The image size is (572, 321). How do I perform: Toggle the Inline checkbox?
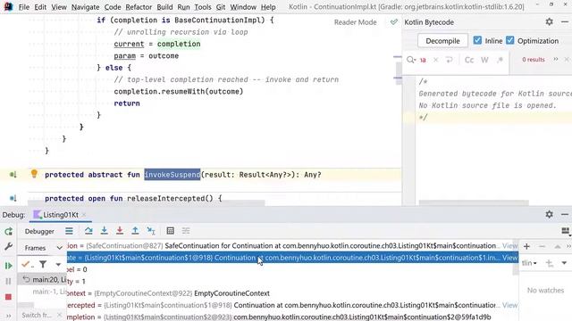pos(477,40)
